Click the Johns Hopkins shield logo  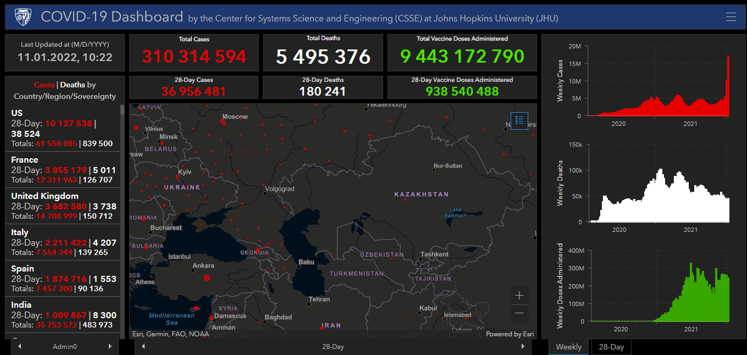[x=23, y=17]
